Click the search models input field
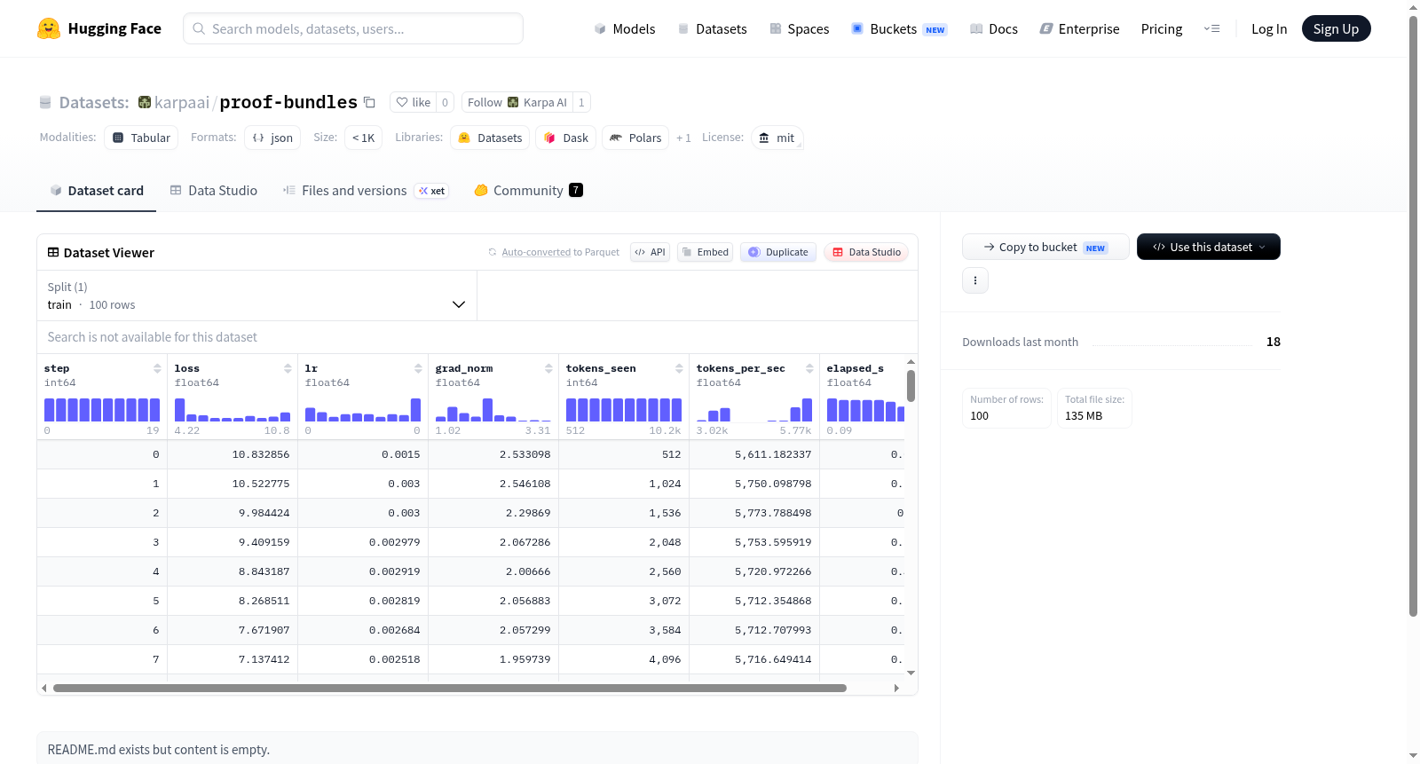This screenshot has height=764, width=1420. point(353,28)
